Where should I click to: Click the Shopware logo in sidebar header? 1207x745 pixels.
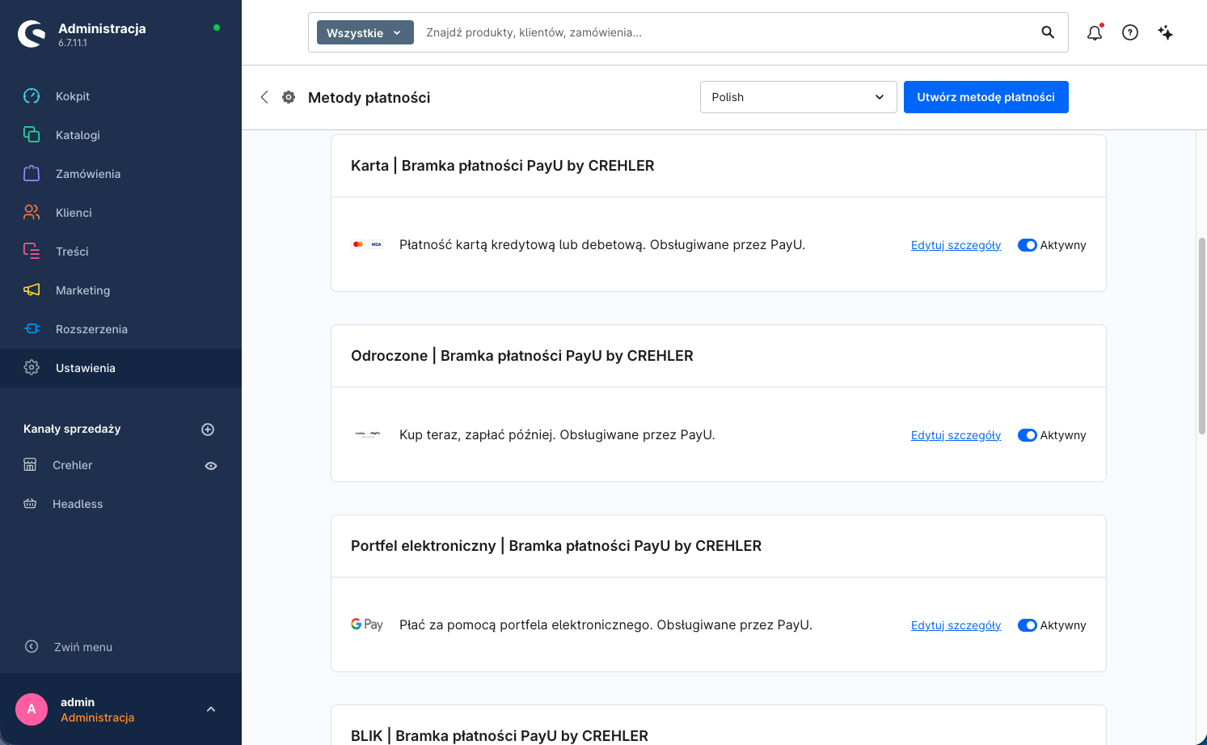point(32,34)
